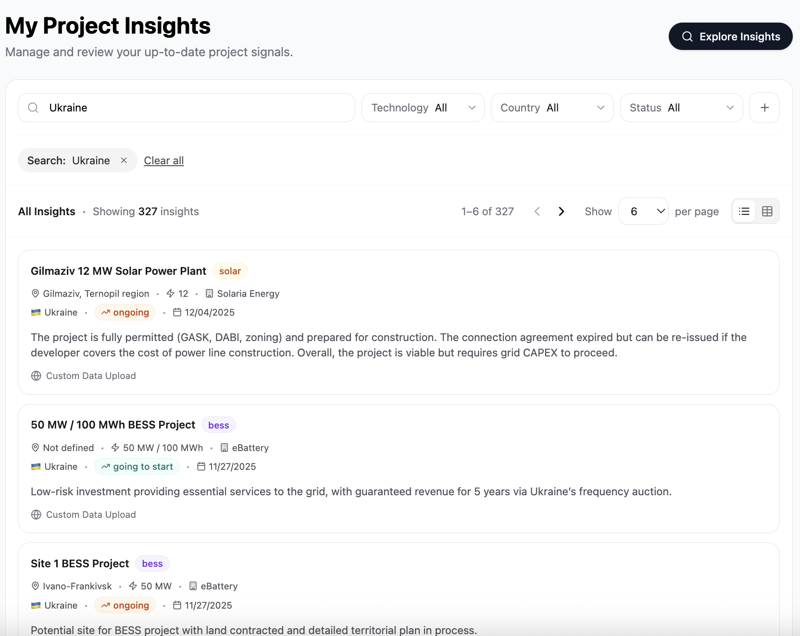Click location pin icon beside Not defined
Viewport: 800px width, 636px height.
point(35,448)
